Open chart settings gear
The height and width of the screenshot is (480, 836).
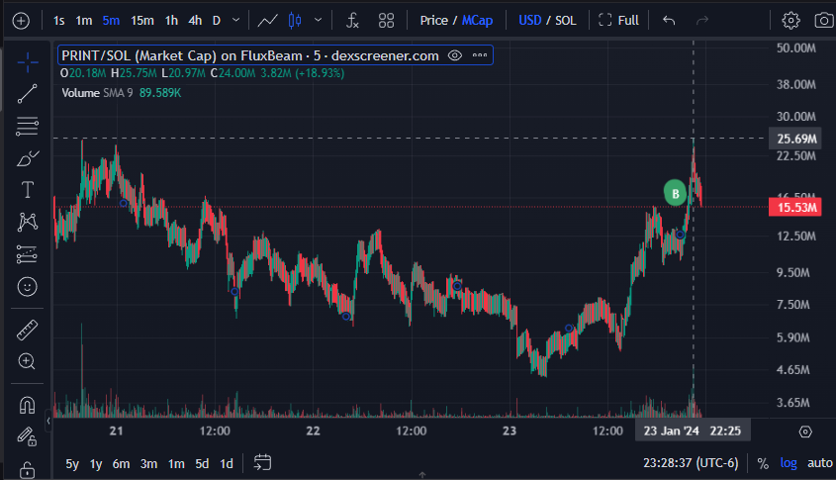tap(790, 21)
